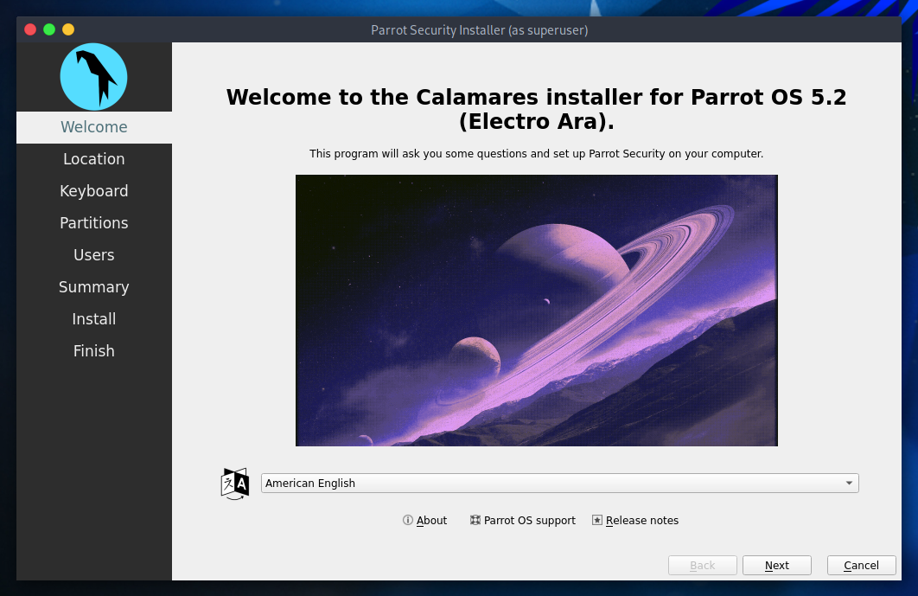918x596 pixels.
Task: Select the Partitions step in sidebar
Action: click(93, 223)
